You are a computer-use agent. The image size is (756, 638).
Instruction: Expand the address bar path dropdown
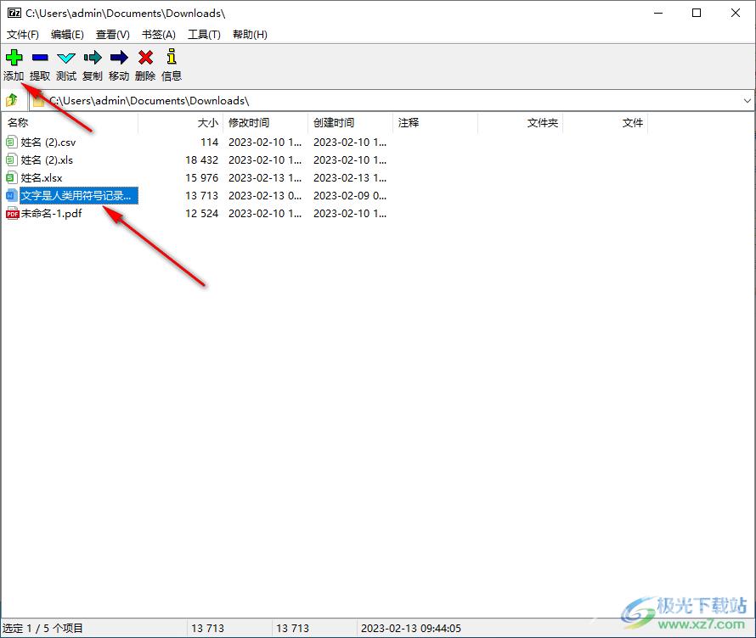tap(747, 101)
